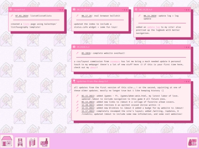
Task: Click the '06.17.26.txt' title text
Action: 83,10
